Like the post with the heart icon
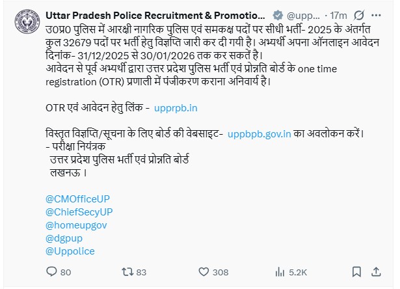 204,271
